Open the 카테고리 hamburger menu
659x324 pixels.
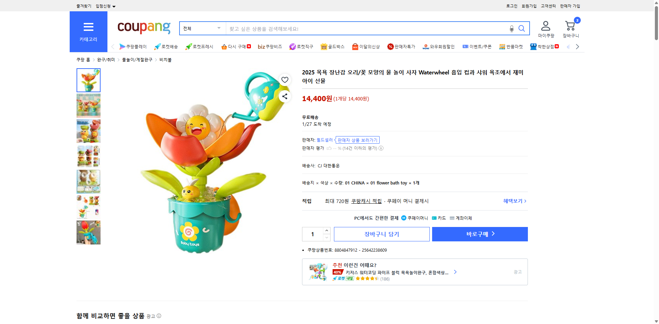(x=88, y=27)
